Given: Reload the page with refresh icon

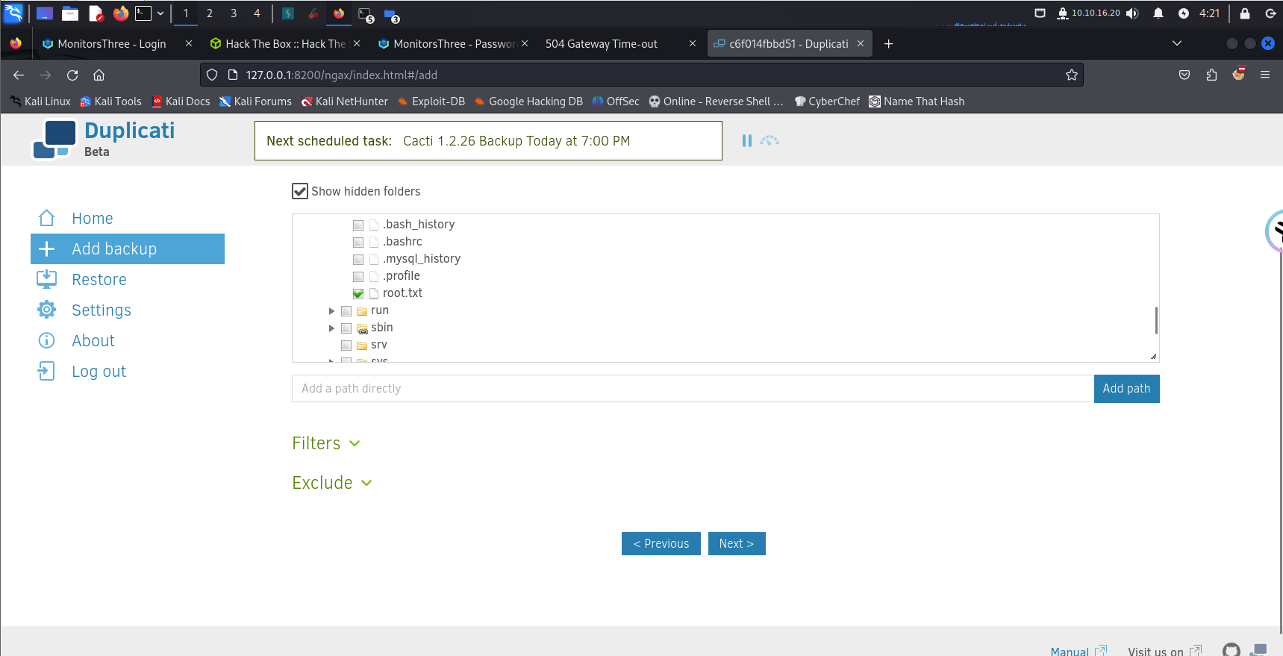Looking at the screenshot, I should (72, 75).
